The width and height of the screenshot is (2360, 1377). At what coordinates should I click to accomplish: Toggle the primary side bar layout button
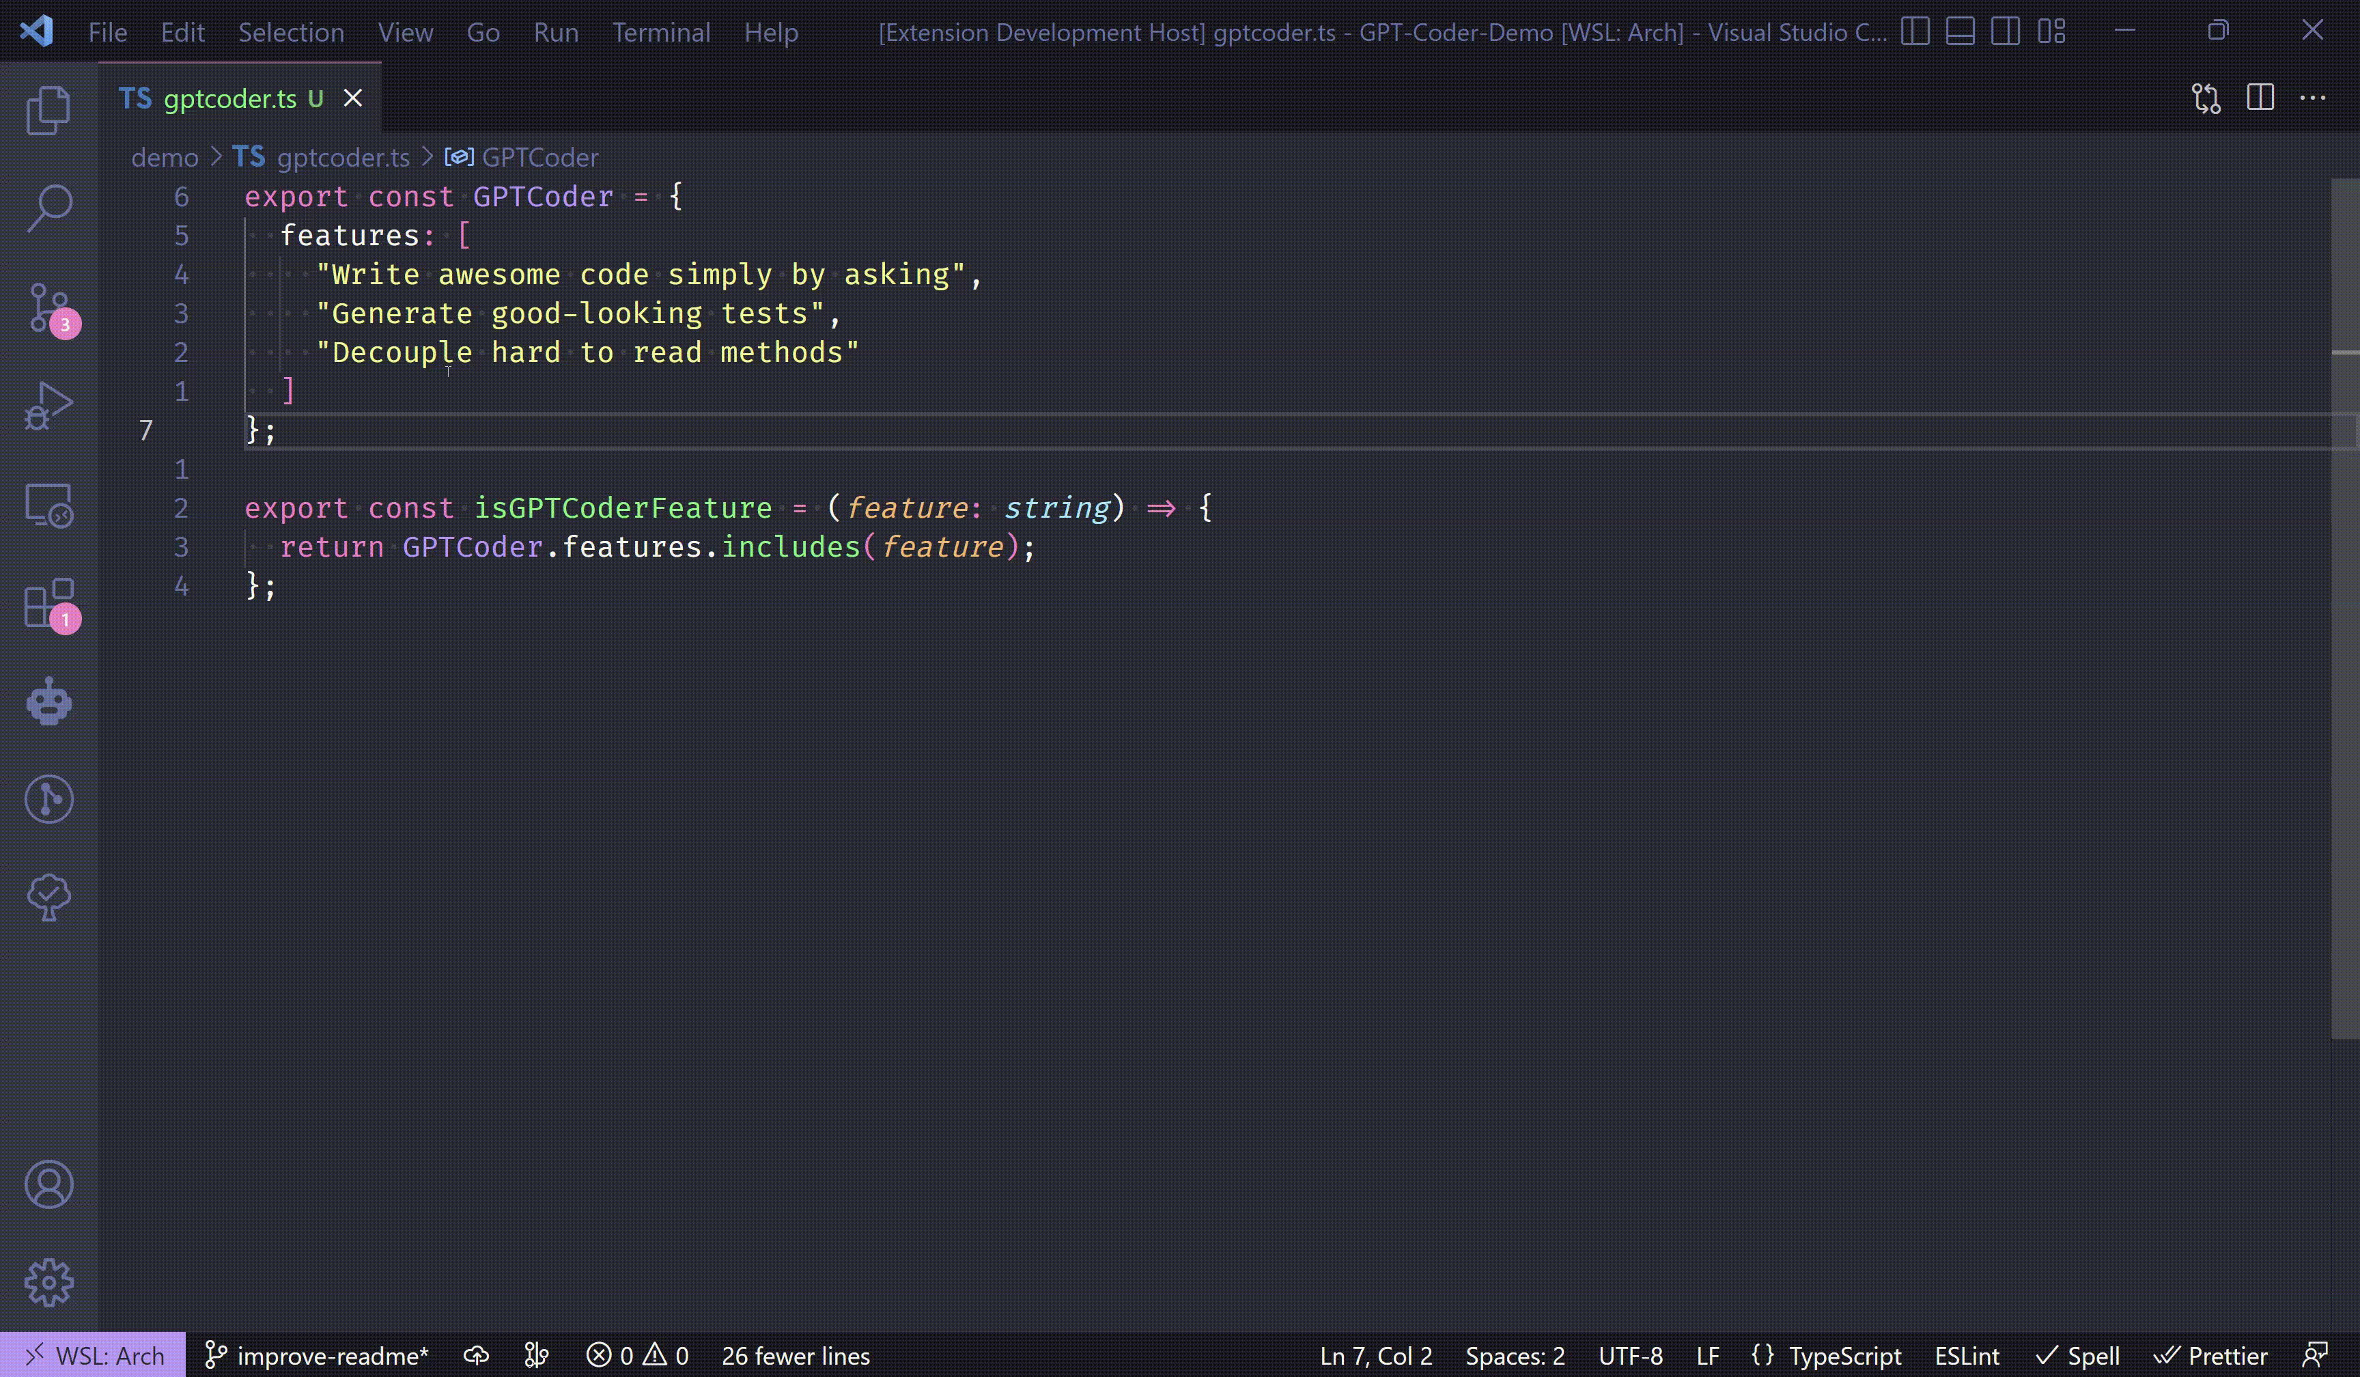click(1914, 32)
